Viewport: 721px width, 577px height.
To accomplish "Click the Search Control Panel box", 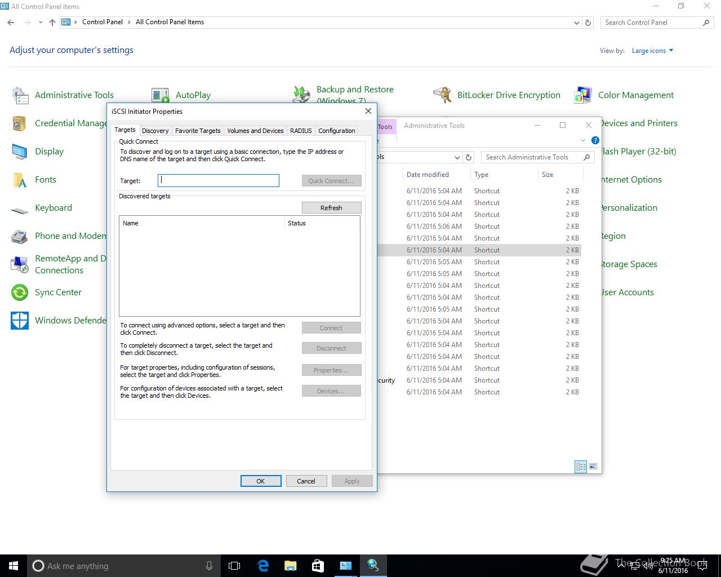I will (656, 23).
